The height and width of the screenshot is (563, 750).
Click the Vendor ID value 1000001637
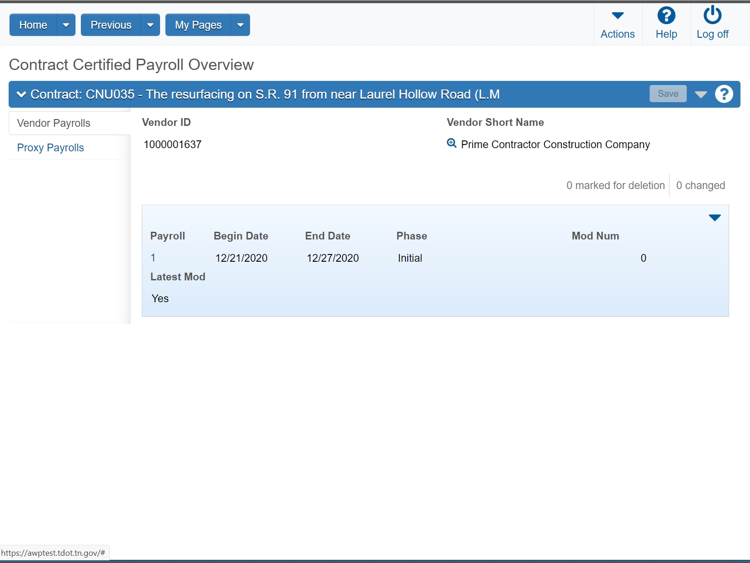173,144
